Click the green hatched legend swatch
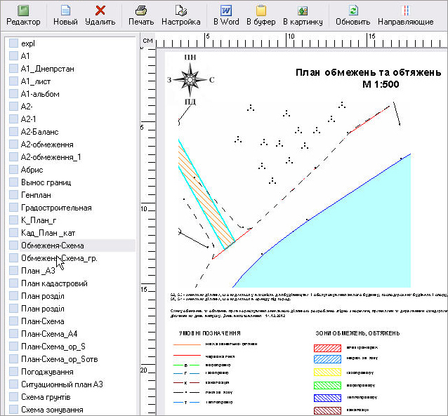448x416 pixels. point(327,385)
